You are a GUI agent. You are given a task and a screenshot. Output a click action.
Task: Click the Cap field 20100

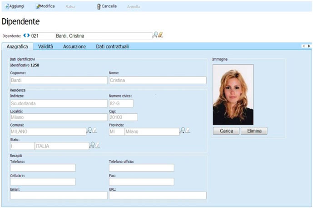point(124,117)
